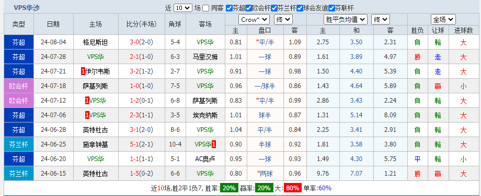The width and height of the screenshot is (481, 196).
Task: Click the 2-1(1-0) score on 24-07-28
Action: [141, 57]
